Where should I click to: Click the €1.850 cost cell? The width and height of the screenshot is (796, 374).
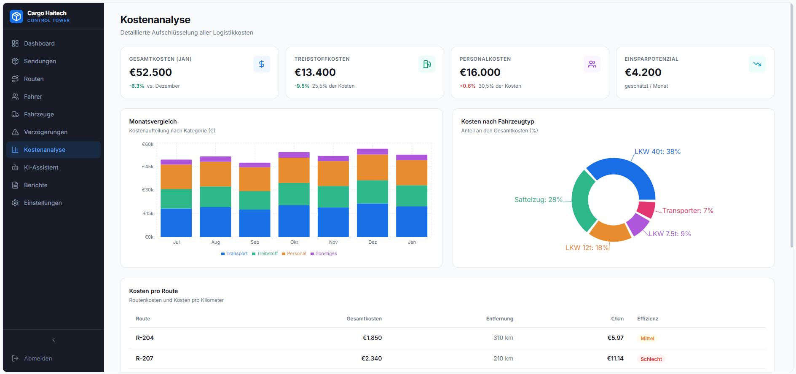pos(372,338)
